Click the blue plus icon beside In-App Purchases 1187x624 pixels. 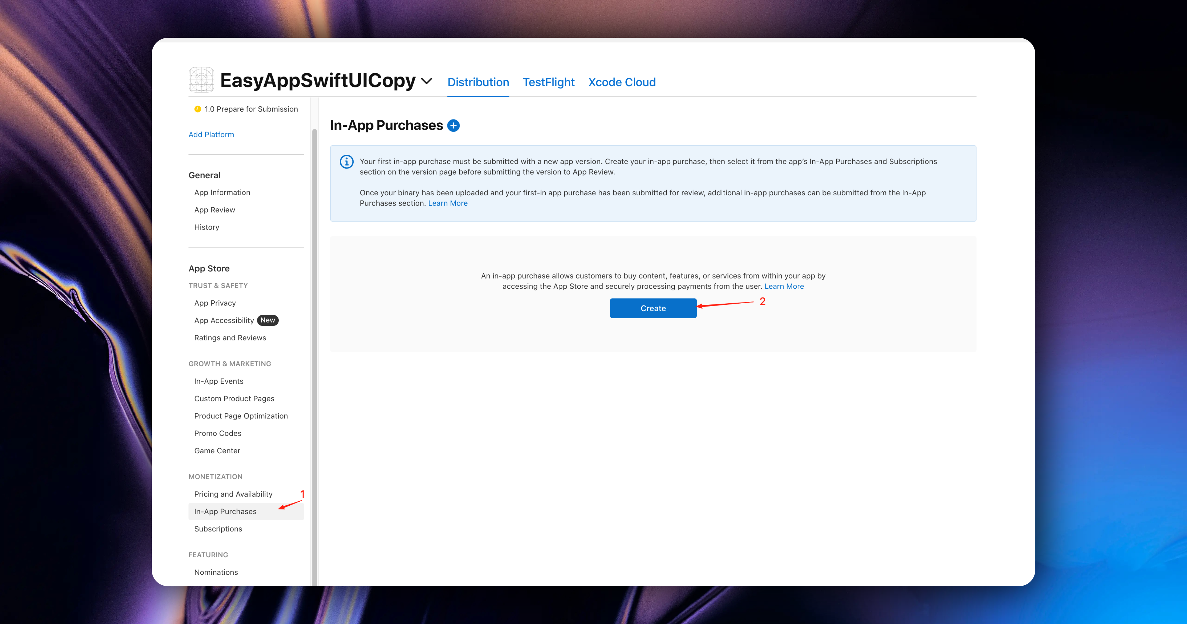coord(453,125)
